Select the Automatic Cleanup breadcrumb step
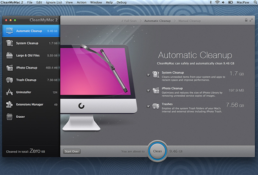Image resolution: width=258 pixels, height=175 pixels. [158, 21]
